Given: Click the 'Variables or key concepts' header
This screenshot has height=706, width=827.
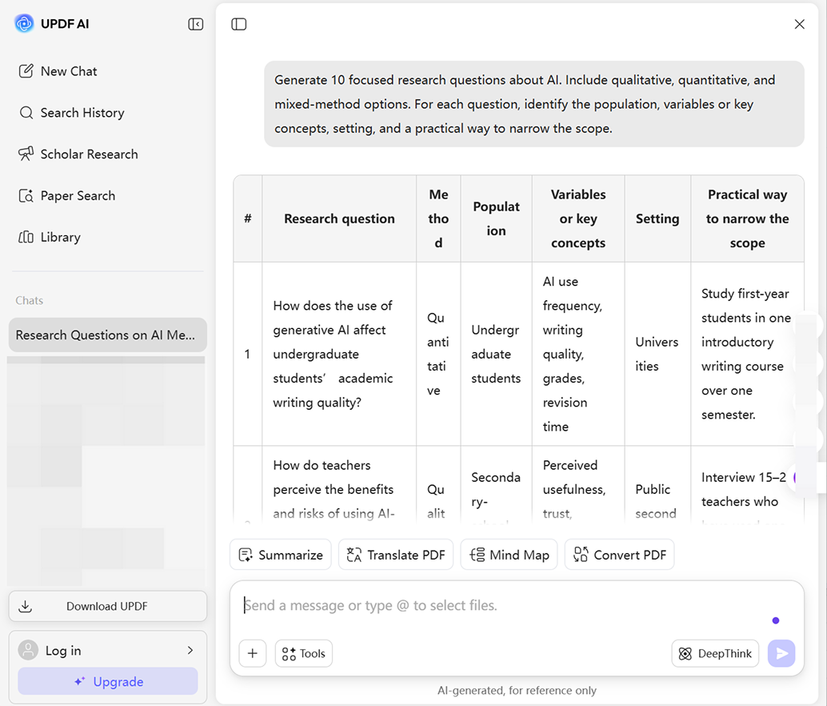Looking at the screenshot, I should pos(578,219).
